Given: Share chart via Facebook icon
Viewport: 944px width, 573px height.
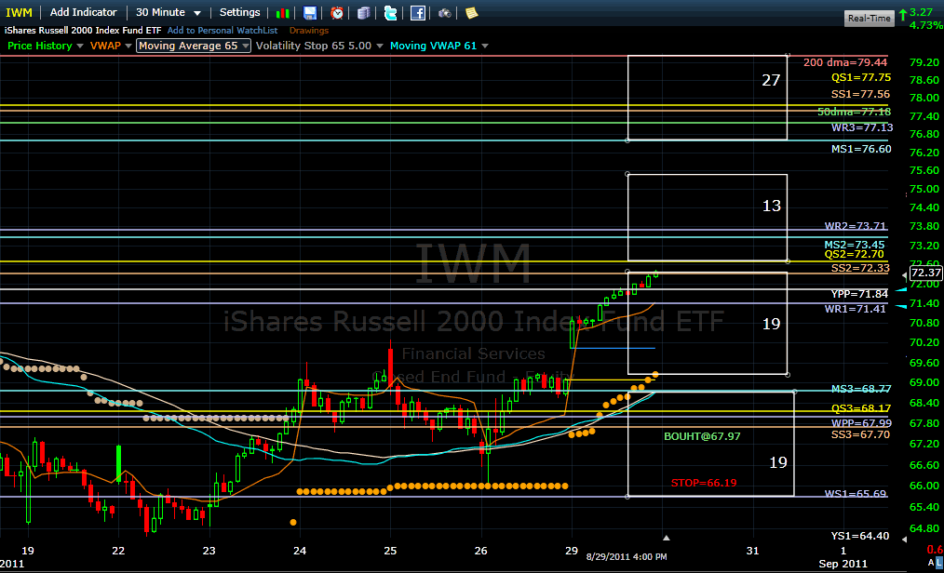Looking at the screenshot, I should (x=418, y=13).
